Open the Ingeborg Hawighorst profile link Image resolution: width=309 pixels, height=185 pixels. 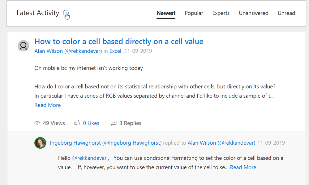pos(105,143)
